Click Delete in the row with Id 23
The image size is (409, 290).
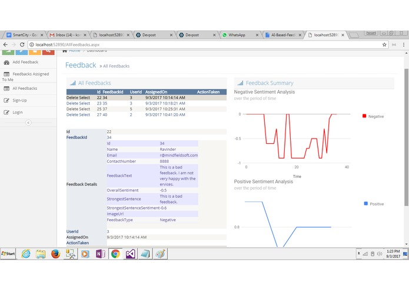point(72,103)
